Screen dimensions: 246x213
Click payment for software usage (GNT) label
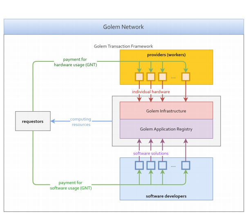coord(71,185)
